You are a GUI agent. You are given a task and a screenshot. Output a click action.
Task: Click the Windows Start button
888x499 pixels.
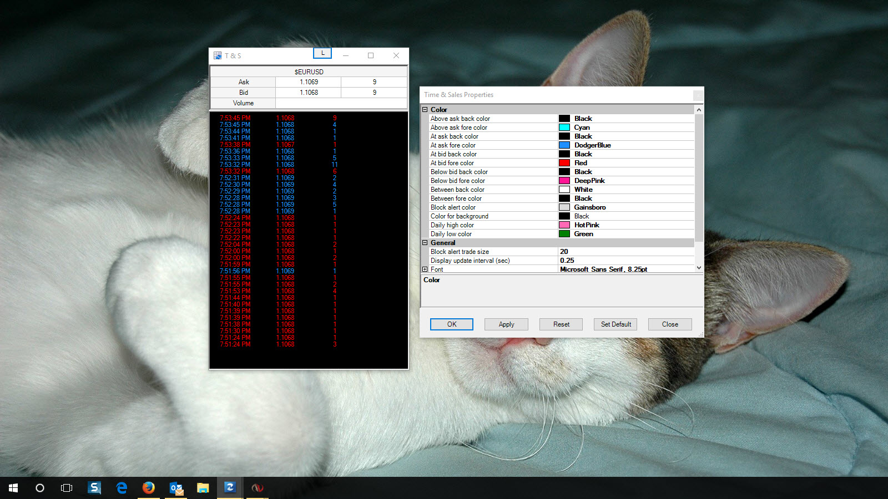tap(13, 488)
